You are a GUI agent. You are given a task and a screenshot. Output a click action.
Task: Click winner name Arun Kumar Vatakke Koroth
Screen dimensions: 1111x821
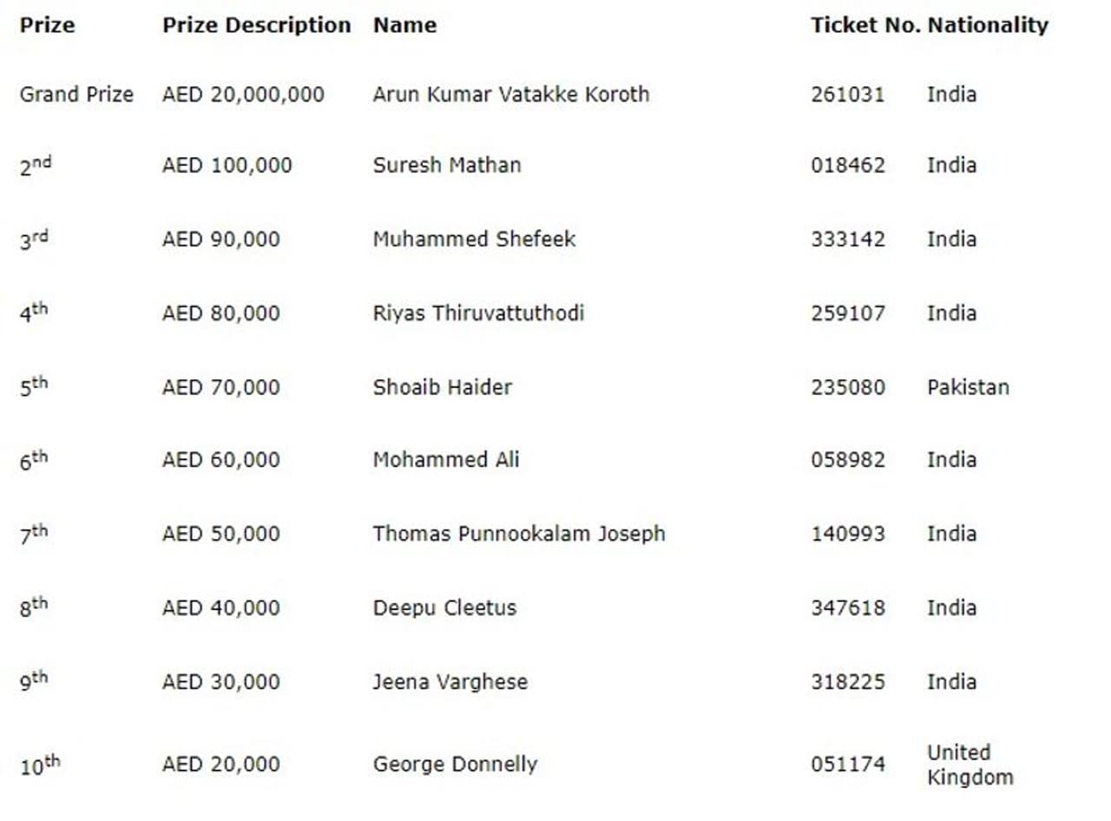coord(510,94)
